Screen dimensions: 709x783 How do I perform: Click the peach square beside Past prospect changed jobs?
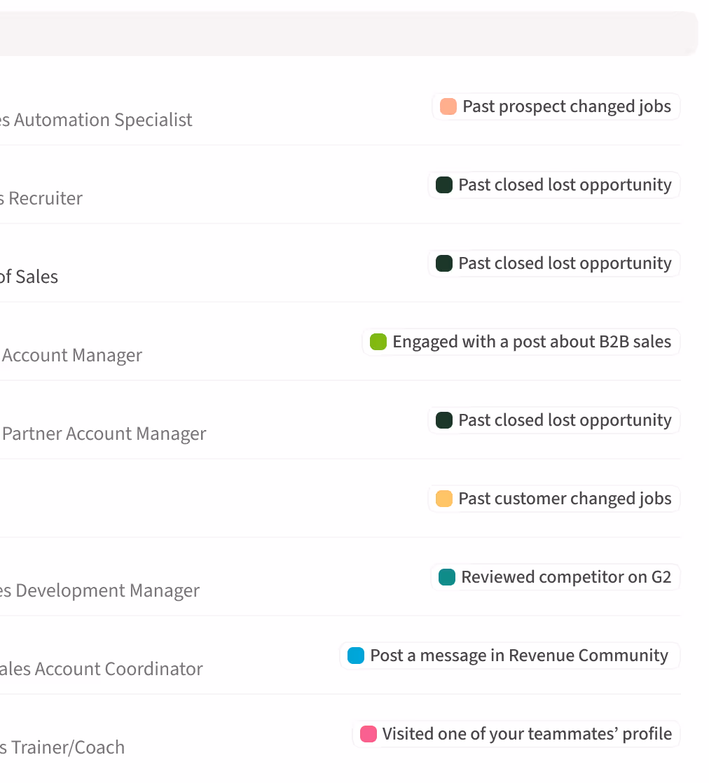click(x=448, y=106)
